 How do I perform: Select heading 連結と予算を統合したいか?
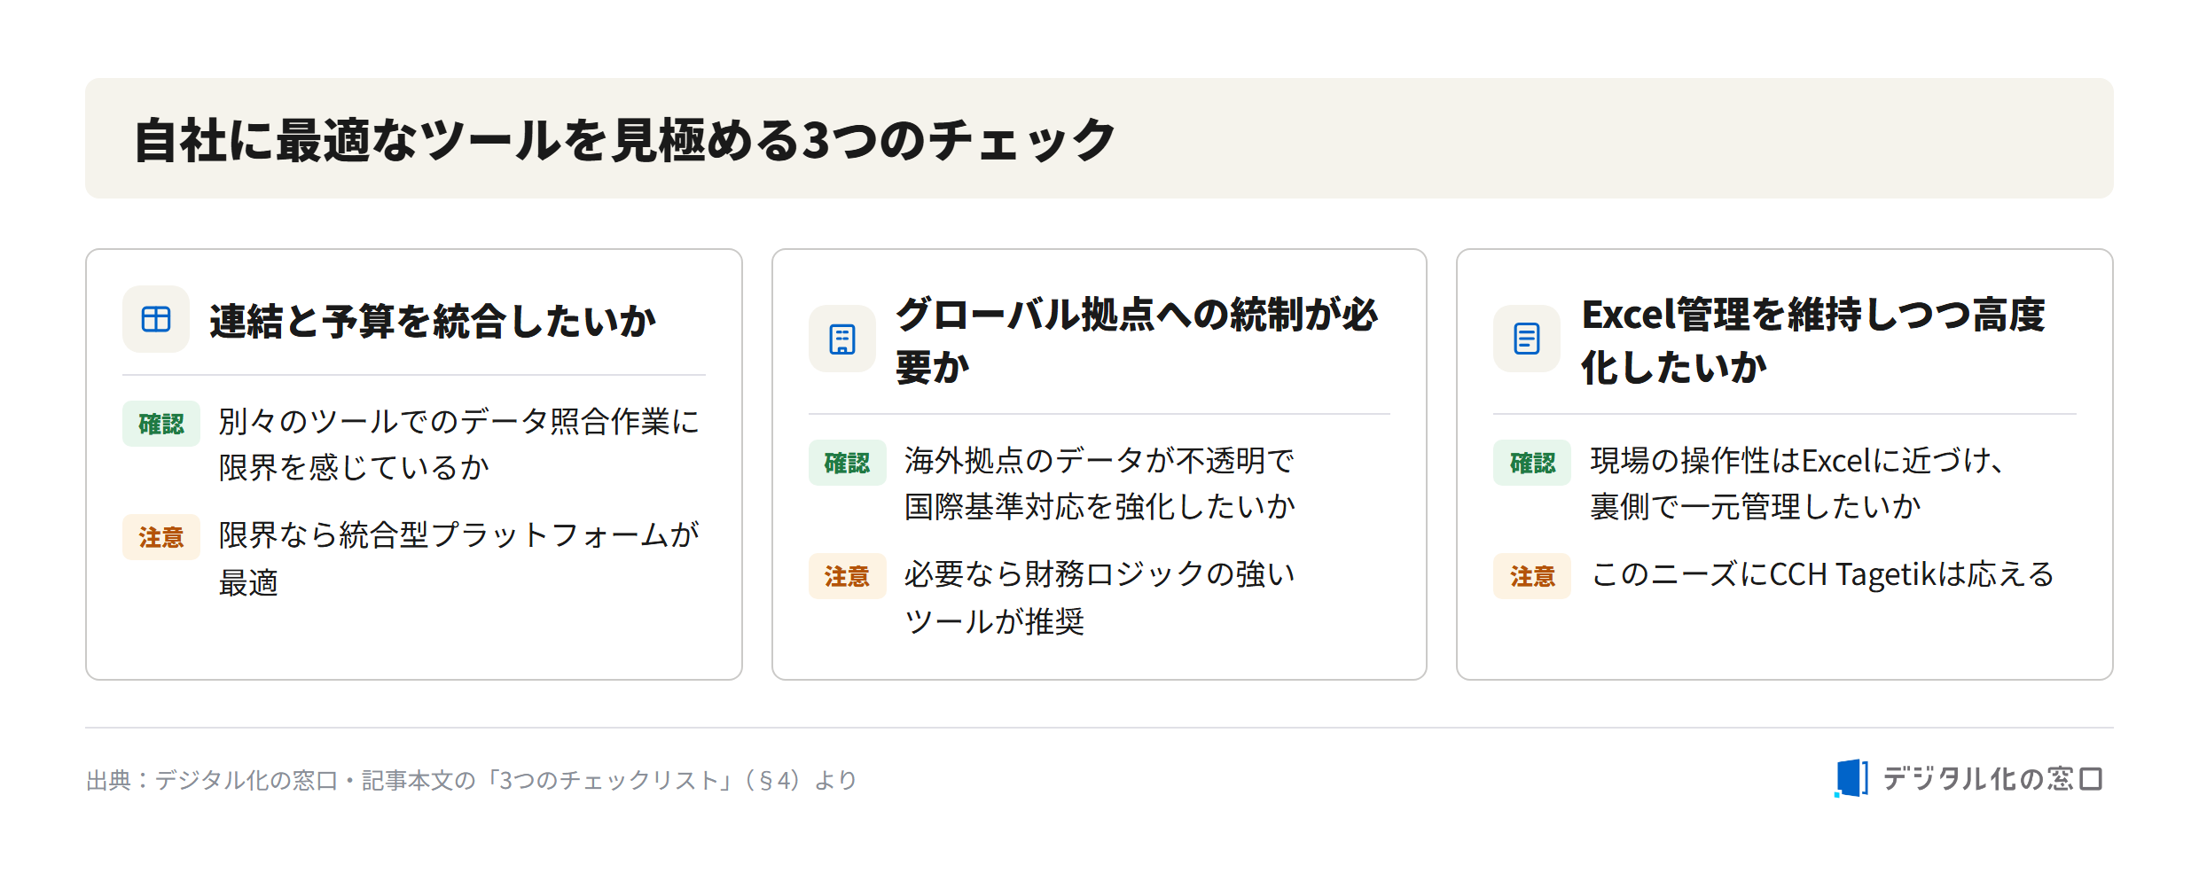433,320
